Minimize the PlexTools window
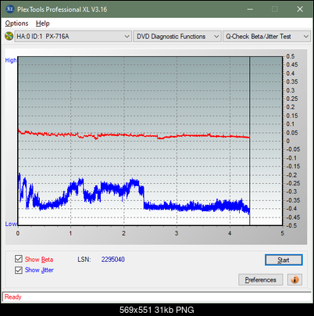Image resolution: width=314 pixels, height=316 pixels. tap(250, 9)
